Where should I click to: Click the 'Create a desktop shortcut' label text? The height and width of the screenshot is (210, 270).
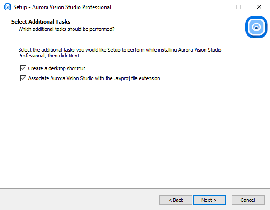point(56,68)
